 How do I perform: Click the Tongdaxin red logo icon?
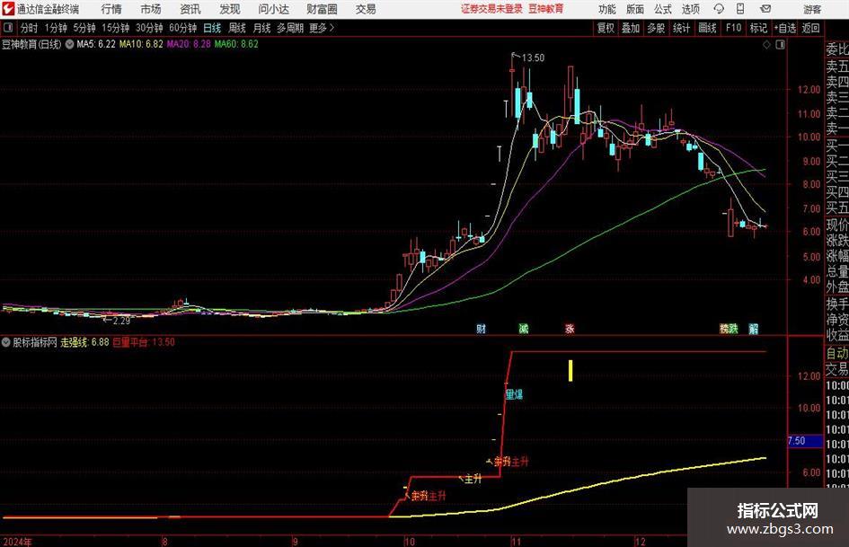7,9
